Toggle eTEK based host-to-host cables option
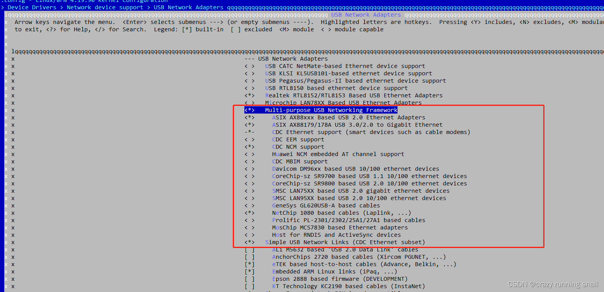Image resolution: width=604 pixels, height=292 pixels. coord(350,264)
